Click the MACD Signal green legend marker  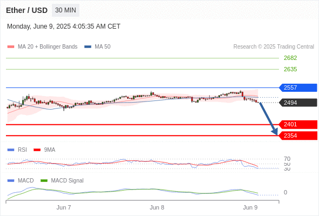point(44,181)
